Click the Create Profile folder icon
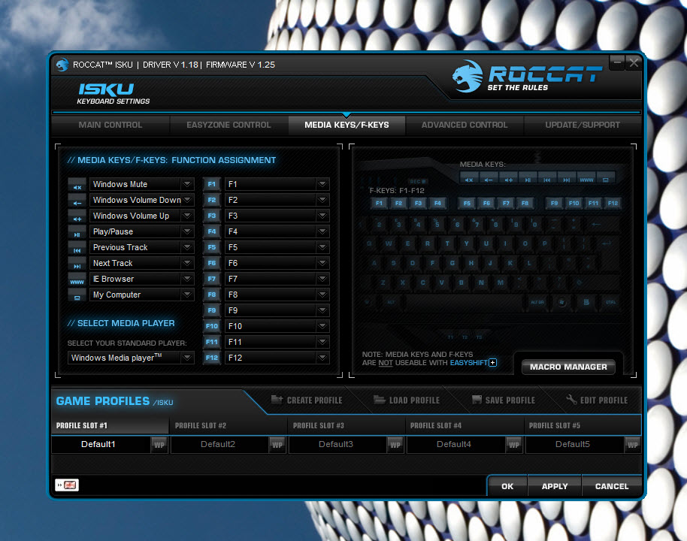Screen dimensions: 687x541 tap(277, 400)
